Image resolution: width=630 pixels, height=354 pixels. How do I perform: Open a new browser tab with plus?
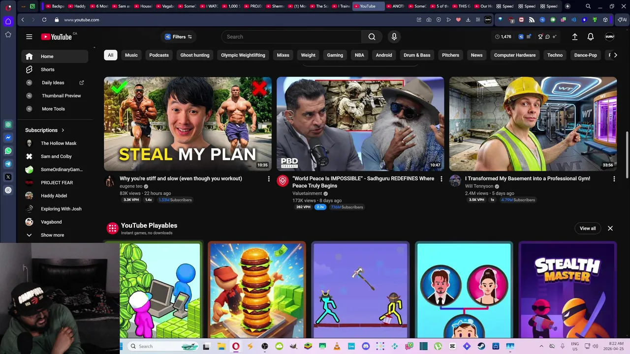567,6
